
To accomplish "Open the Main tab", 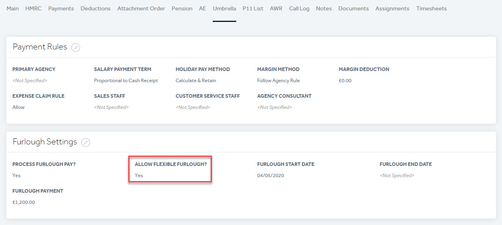I will pyautogui.click(x=13, y=8).
